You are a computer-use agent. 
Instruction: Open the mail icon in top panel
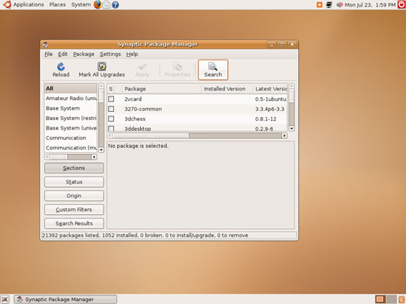[107, 4]
